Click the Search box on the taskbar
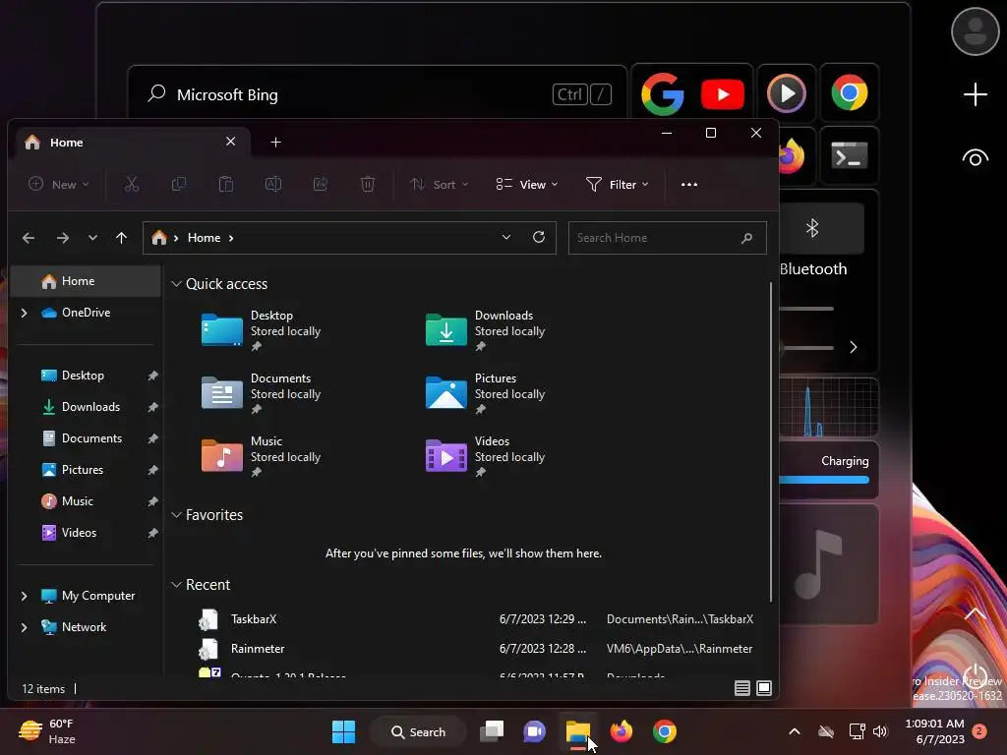Screen dimensions: 1007x755 (419, 731)
